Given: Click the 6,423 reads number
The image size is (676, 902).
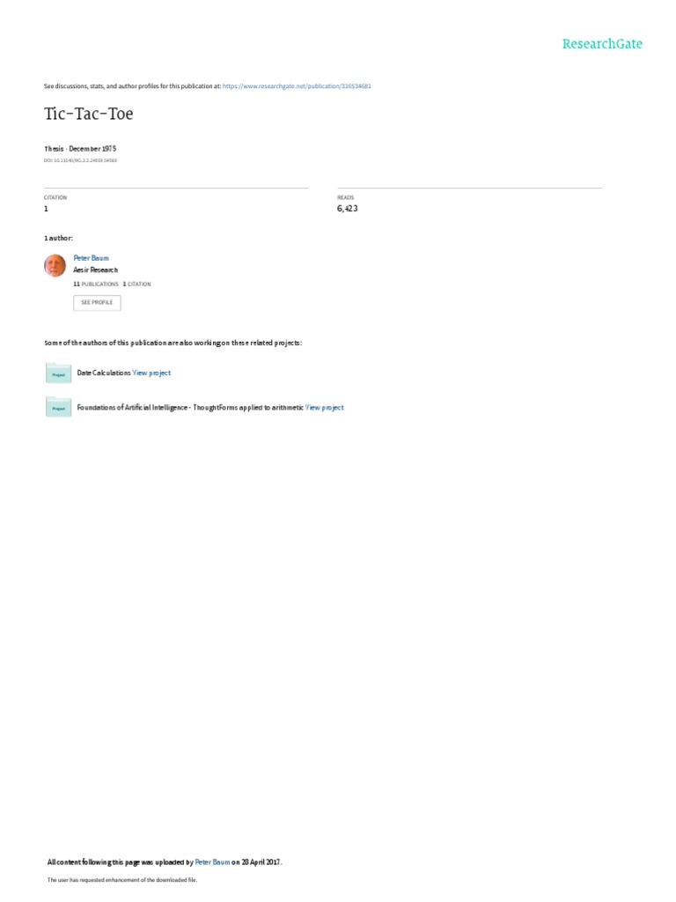Looking at the screenshot, I should [x=347, y=208].
